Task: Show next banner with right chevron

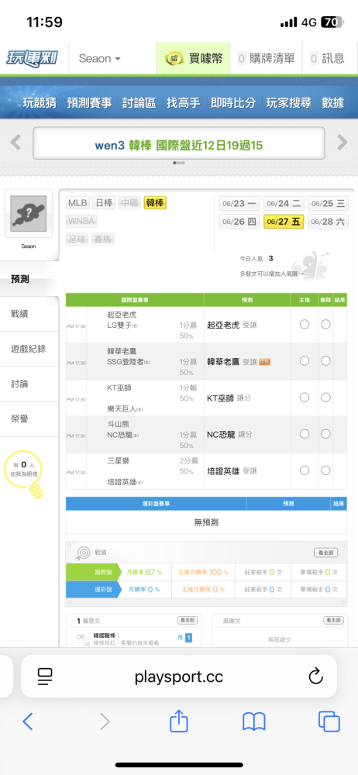Action: (343, 143)
